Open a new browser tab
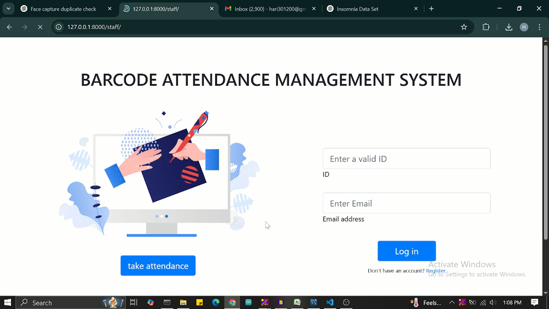The height and width of the screenshot is (309, 549). 431,9
